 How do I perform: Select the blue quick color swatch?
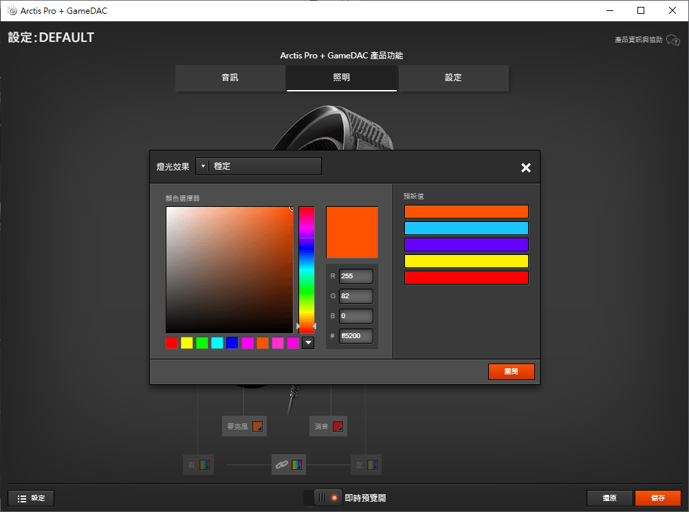point(232,342)
